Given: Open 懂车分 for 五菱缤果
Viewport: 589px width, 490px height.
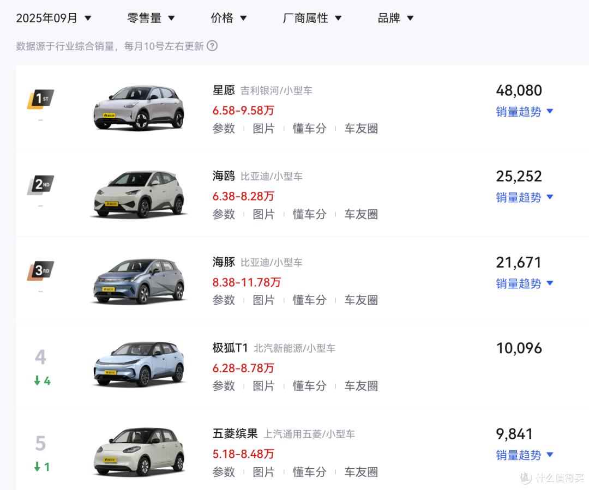Looking at the screenshot, I should 310,472.
